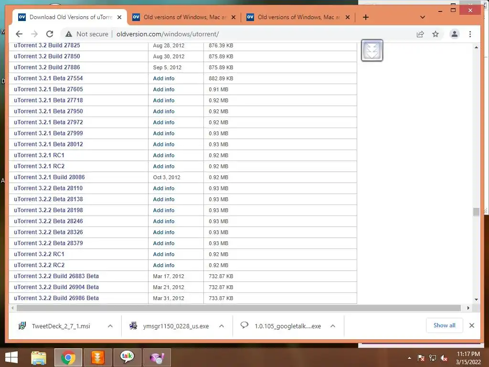This screenshot has height=367, width=489.
Task: Click the vertical scrollbar up arrow
Action: [476, 47]
